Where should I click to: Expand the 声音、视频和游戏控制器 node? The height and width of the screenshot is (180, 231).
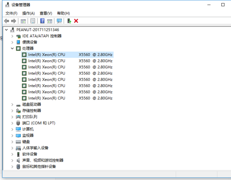point(12,161)
